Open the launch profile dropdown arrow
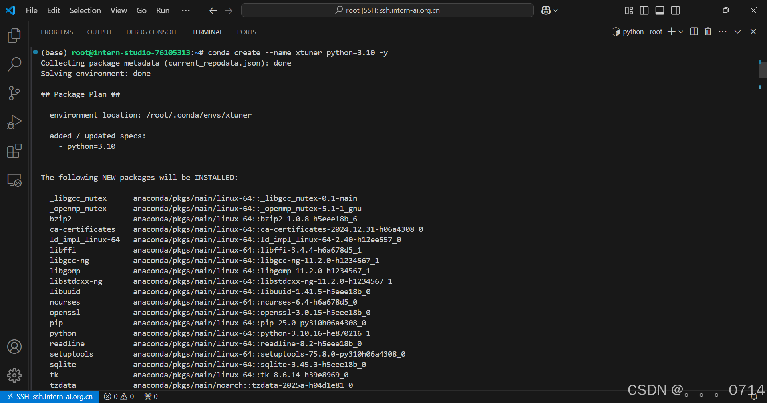 681,32
